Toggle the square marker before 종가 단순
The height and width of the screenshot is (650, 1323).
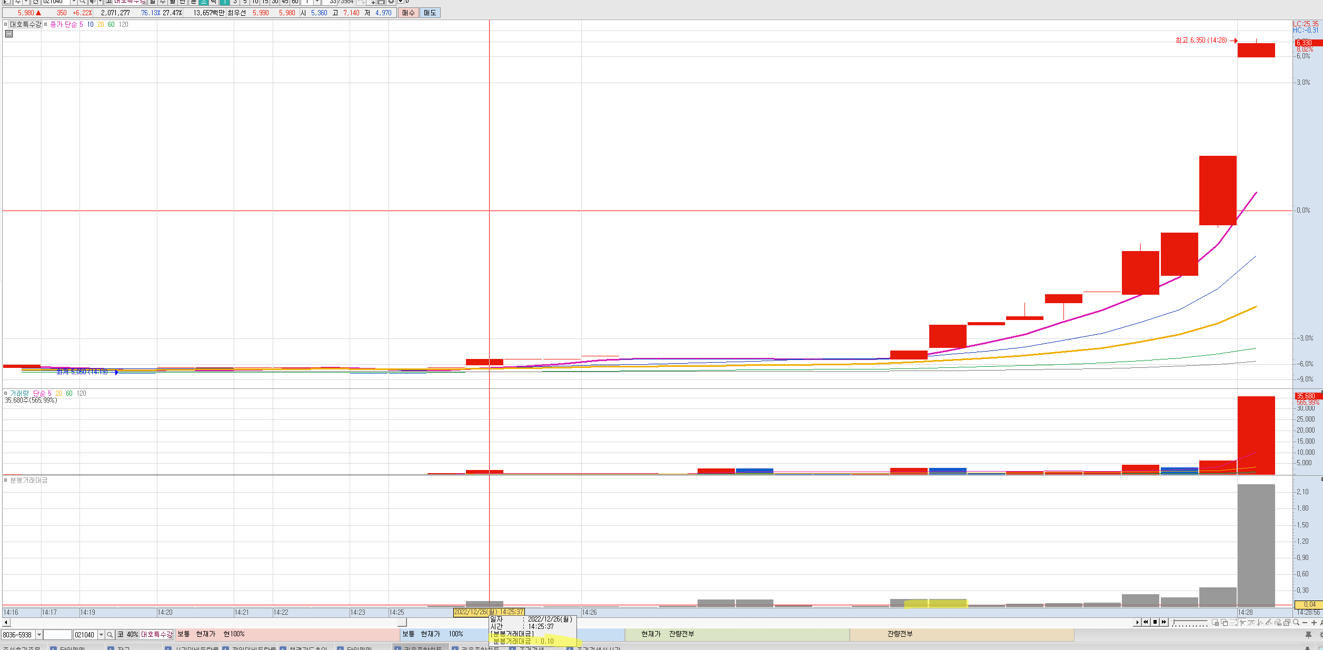(46, 24)
